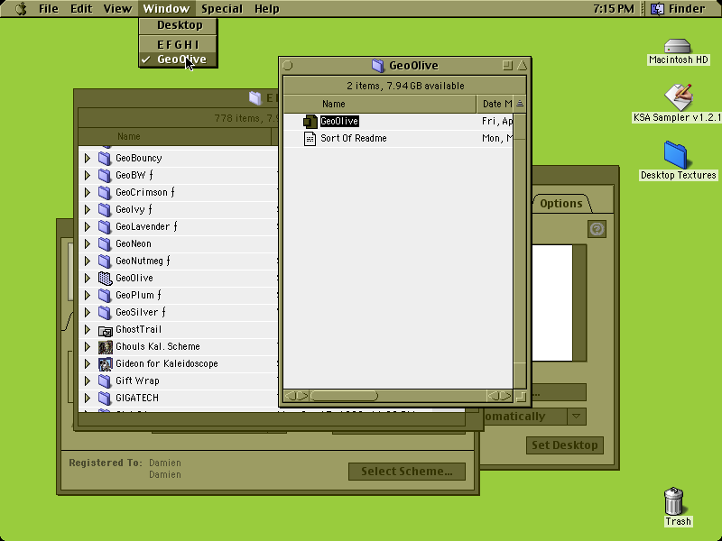Select the Sort Of Readme document icon

(x=310, y=139)
